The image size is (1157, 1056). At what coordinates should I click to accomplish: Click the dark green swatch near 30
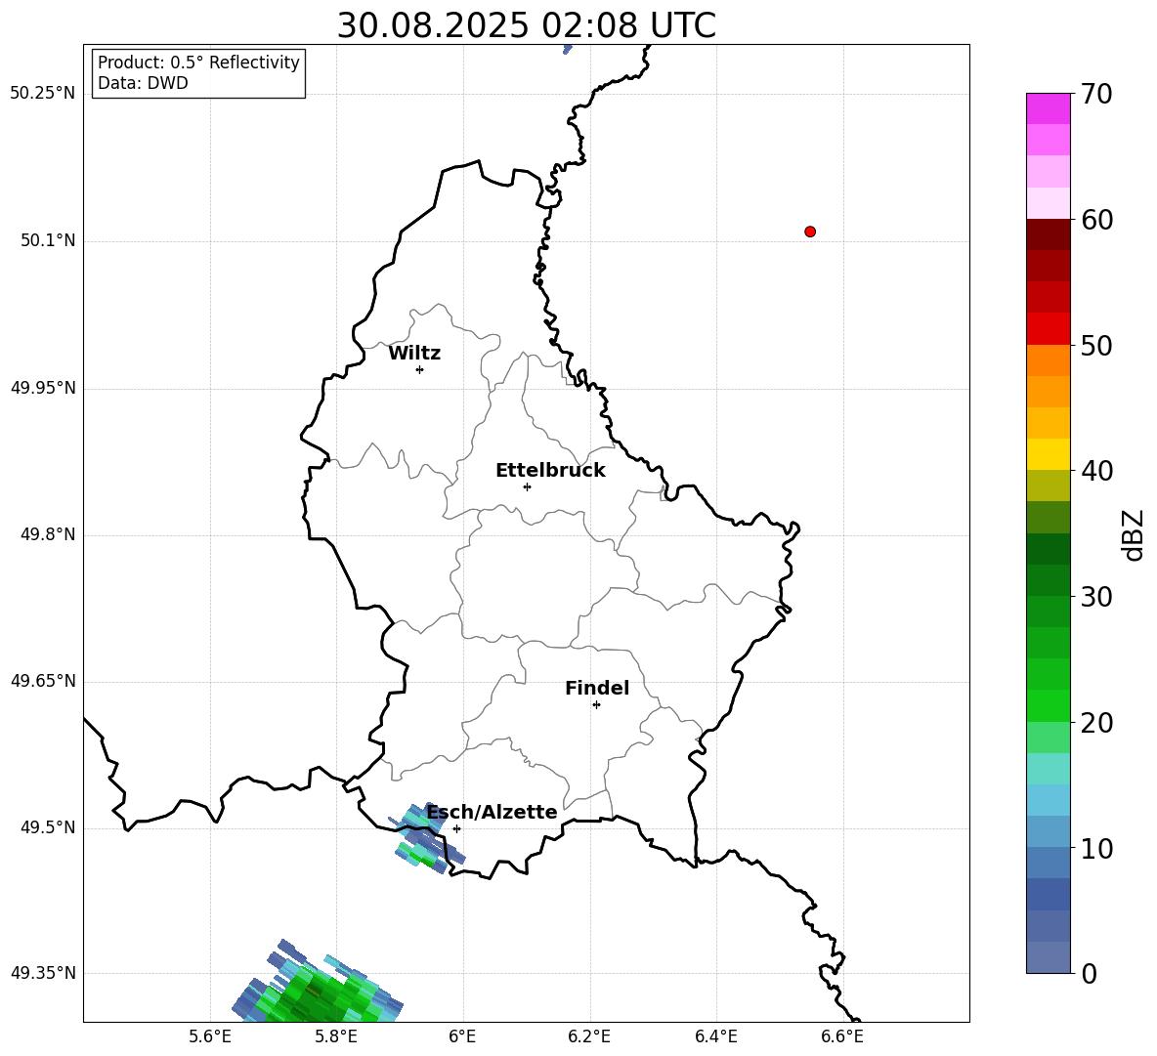pyautogui.click(x=1049, y=580)
